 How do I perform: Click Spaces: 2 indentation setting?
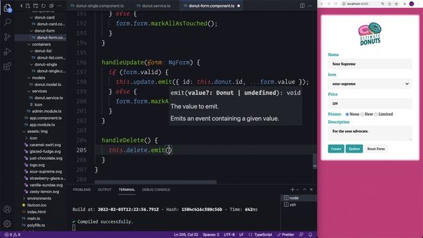point(211,235)
